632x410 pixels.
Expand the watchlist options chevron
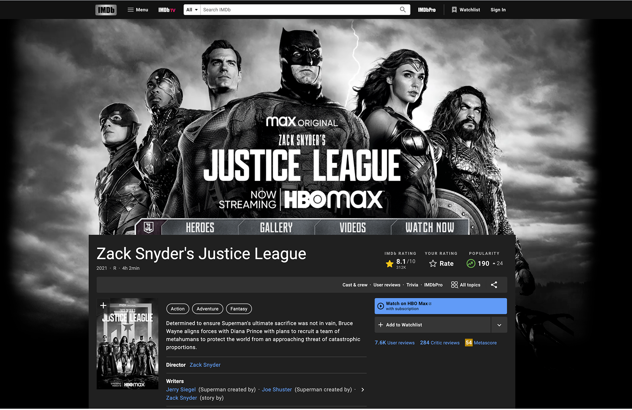[x=499, y=325]
